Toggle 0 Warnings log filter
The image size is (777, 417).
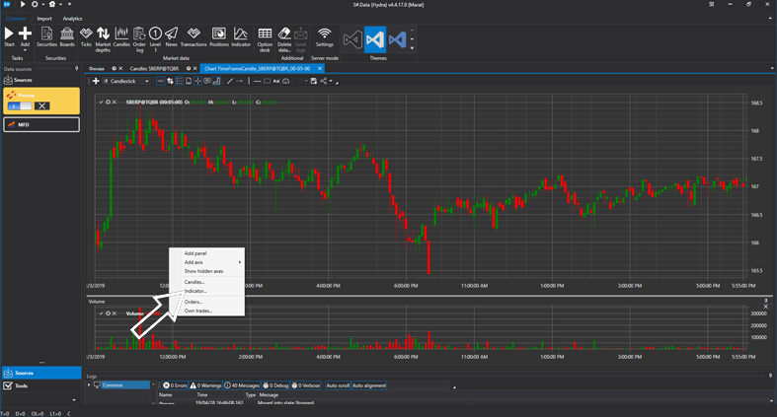(x=206, y=385)
